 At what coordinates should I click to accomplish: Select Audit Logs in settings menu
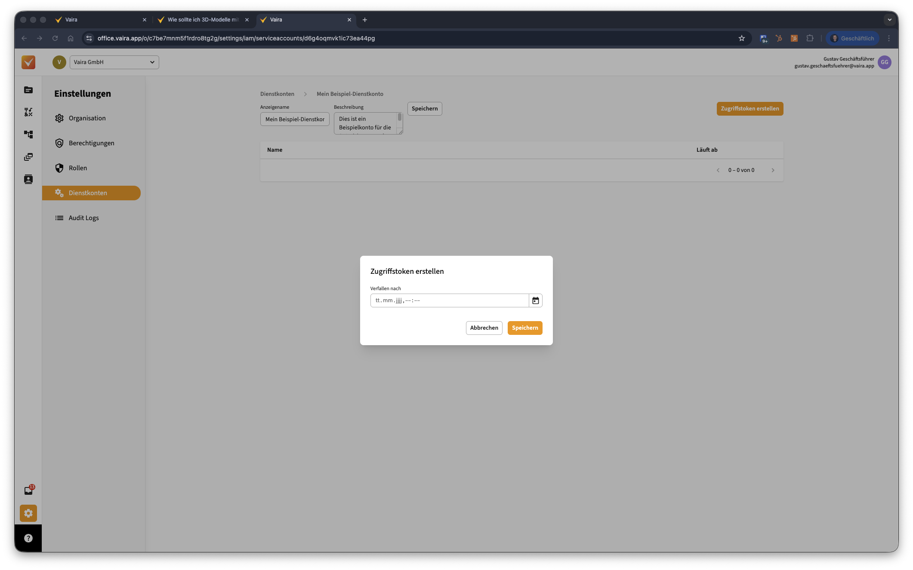click(83, 218)
